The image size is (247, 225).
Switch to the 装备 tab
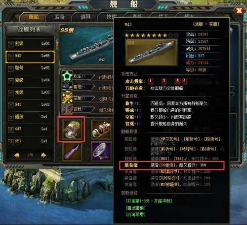click(x=60, y=17)
